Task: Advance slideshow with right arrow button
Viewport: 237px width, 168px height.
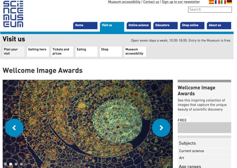Action: pyautogui.click(x=161, y=128)
